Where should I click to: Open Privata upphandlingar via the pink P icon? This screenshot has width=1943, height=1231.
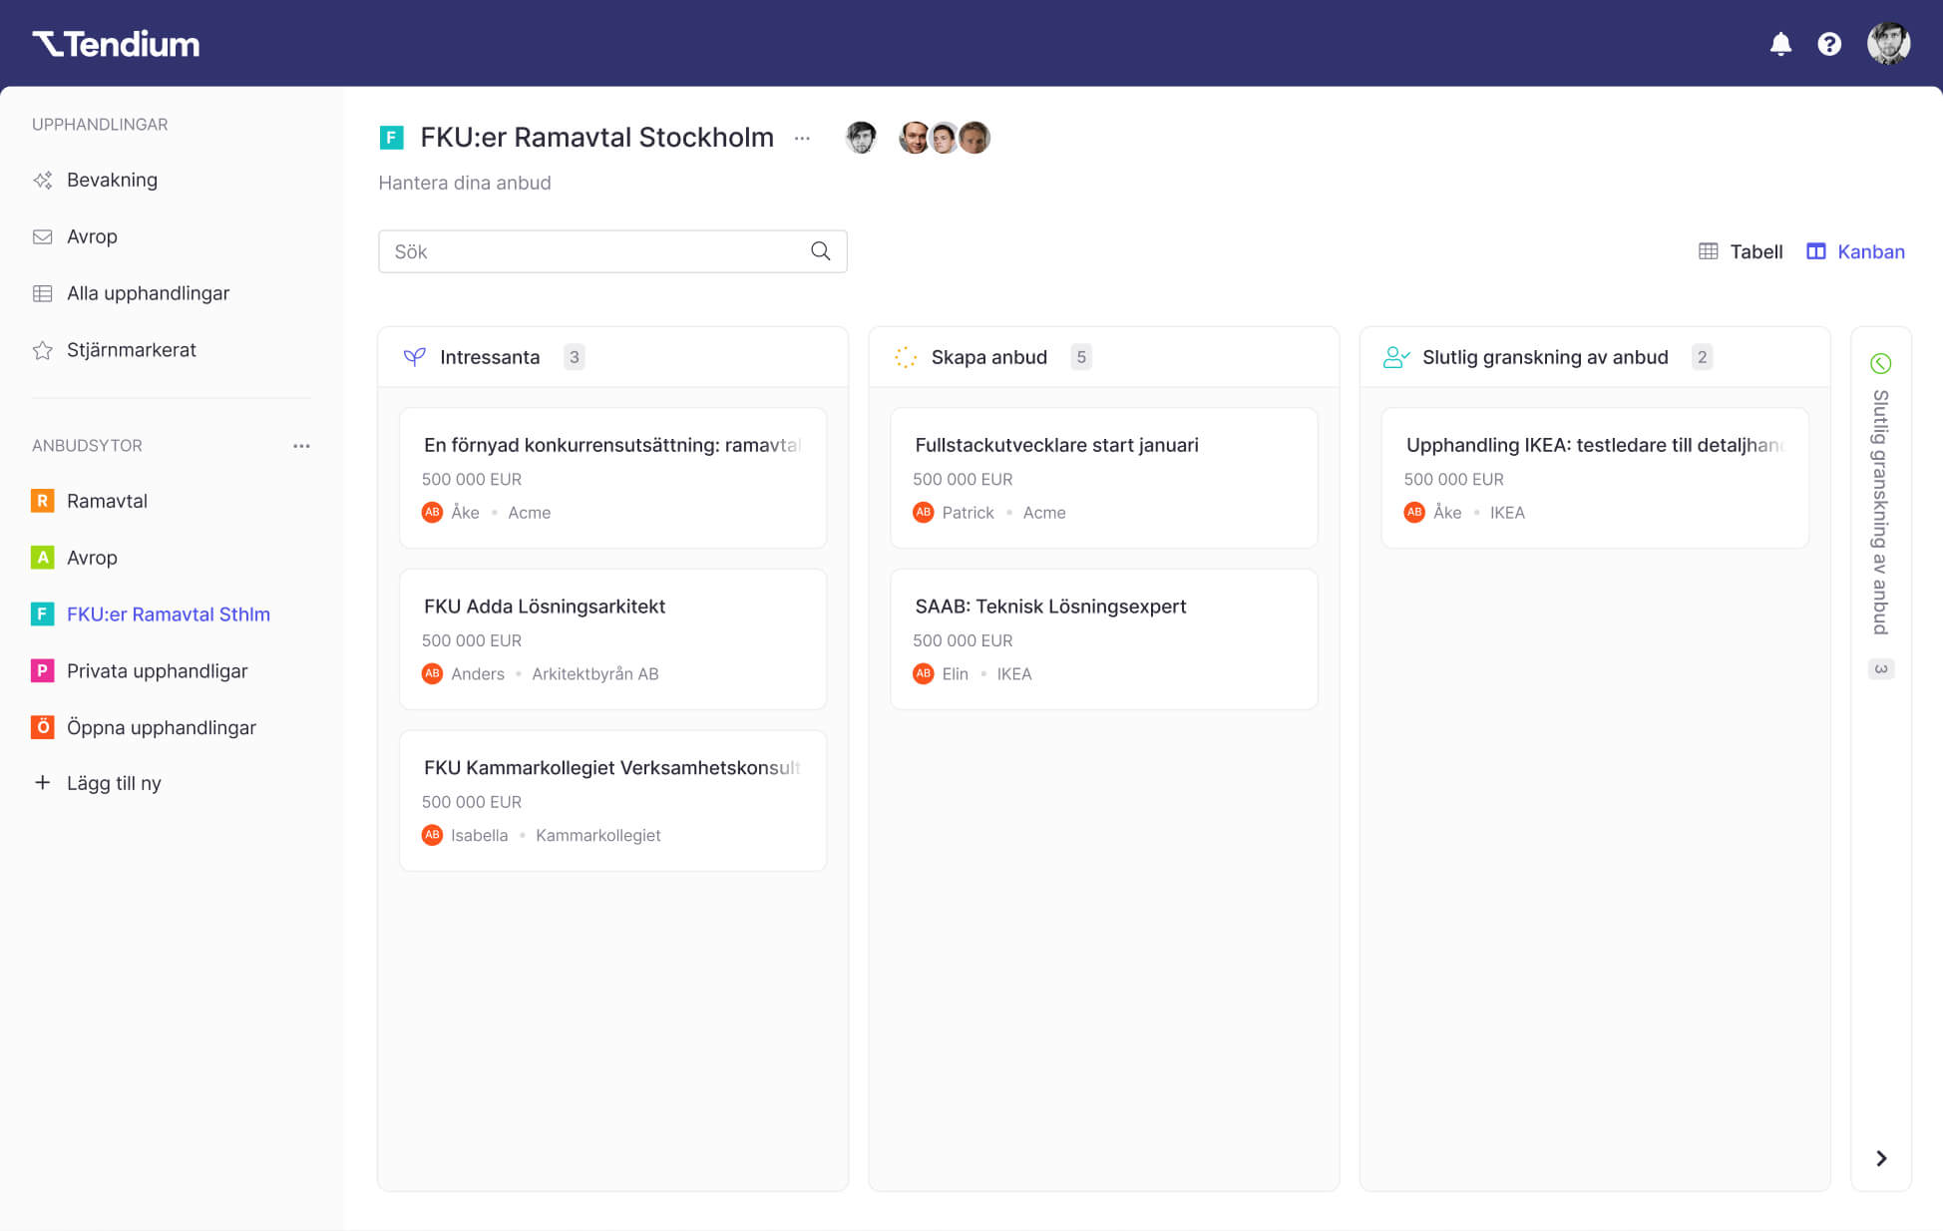tap(41, 670)
